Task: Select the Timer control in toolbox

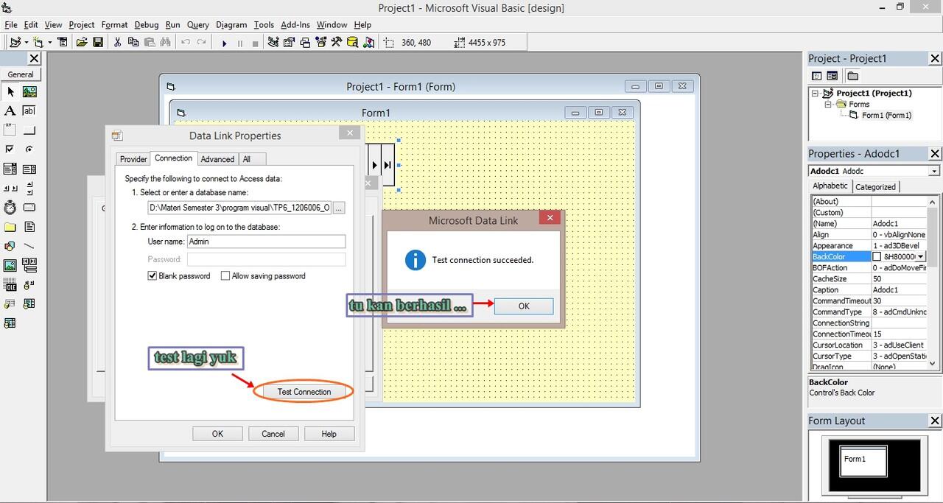Action: point(10,207)
